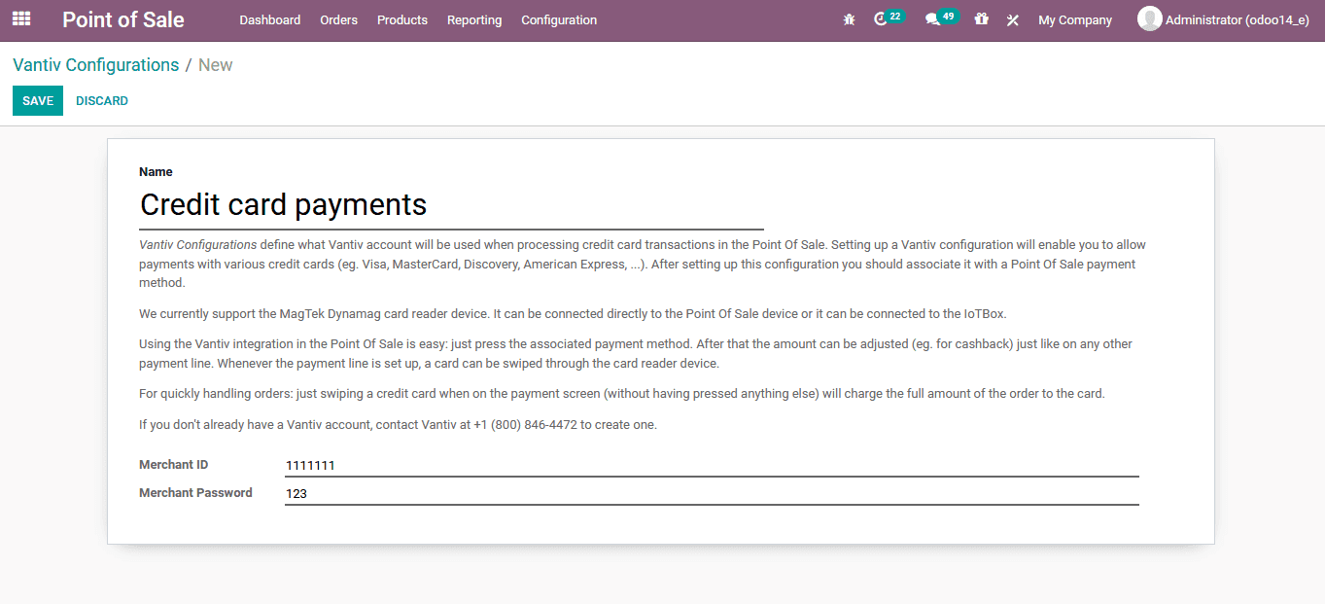Go back to Vantiv Configurations breadcrumb
Viewport: 1325px width, 604px height.
coord(95,65)
